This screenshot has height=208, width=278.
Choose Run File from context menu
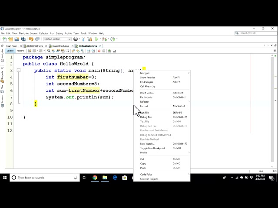(x=162, y=113)
